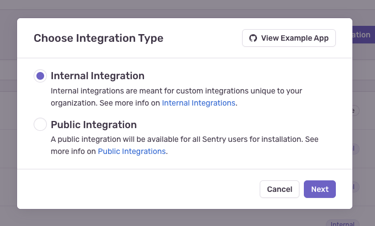The image size is (375, 226).
Task: Select the Internal Integration radio button
Action: tap(40, 76)
